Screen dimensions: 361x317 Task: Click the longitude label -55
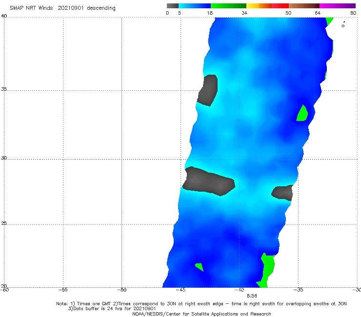63,290
